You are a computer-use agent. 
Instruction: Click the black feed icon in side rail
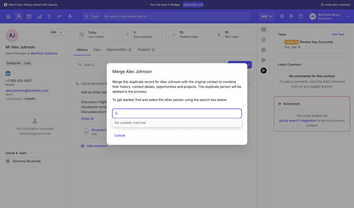(263, 70)
